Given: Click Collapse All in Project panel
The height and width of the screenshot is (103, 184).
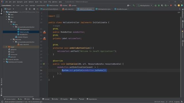Looking at the screenshot, I should click(x=30, y=9).
